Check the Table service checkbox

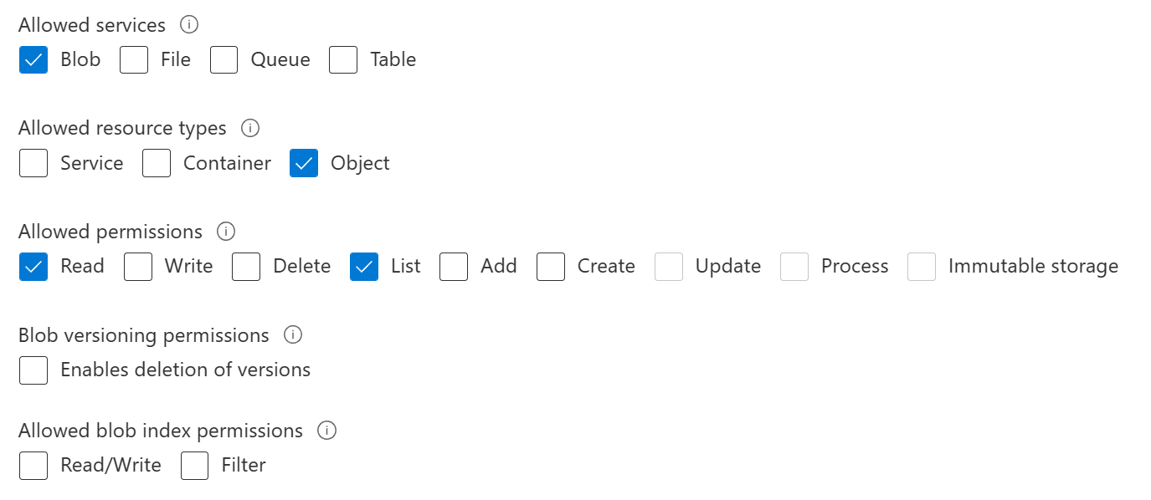pyautogui.click(x=343, y=59)
